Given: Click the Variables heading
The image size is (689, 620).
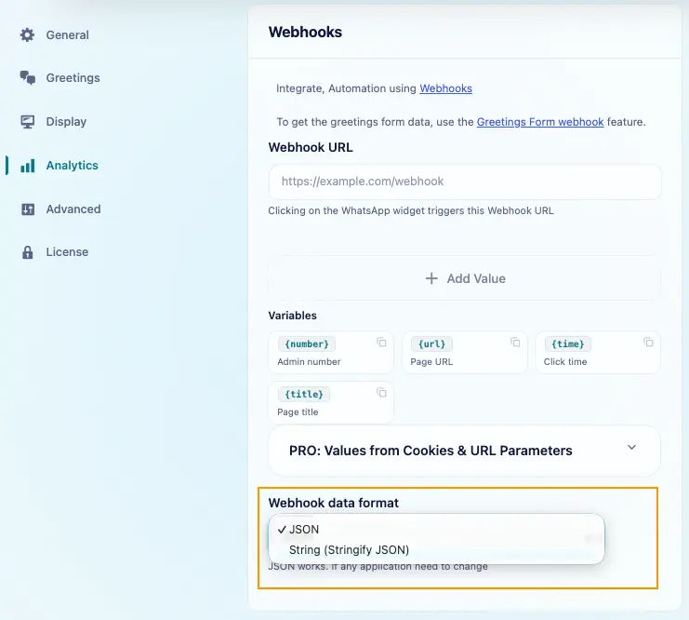Looking at the screenshot, I should pos(292,316).
